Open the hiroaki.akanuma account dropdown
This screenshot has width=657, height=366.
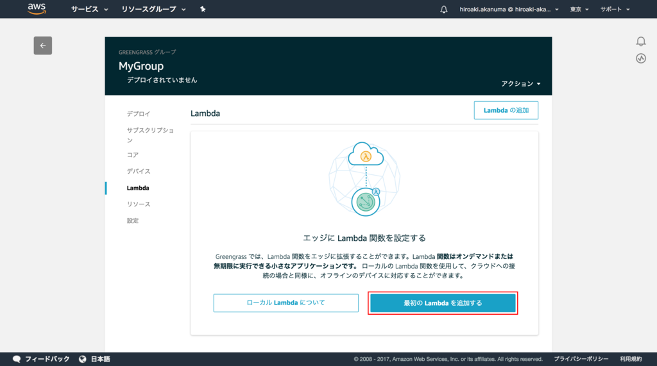(509, 9)
